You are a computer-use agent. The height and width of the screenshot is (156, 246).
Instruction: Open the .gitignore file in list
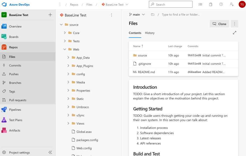point(144,64)
